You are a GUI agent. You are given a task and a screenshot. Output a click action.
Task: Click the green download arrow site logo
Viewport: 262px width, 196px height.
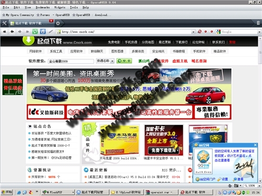click(x=29, y=40)
